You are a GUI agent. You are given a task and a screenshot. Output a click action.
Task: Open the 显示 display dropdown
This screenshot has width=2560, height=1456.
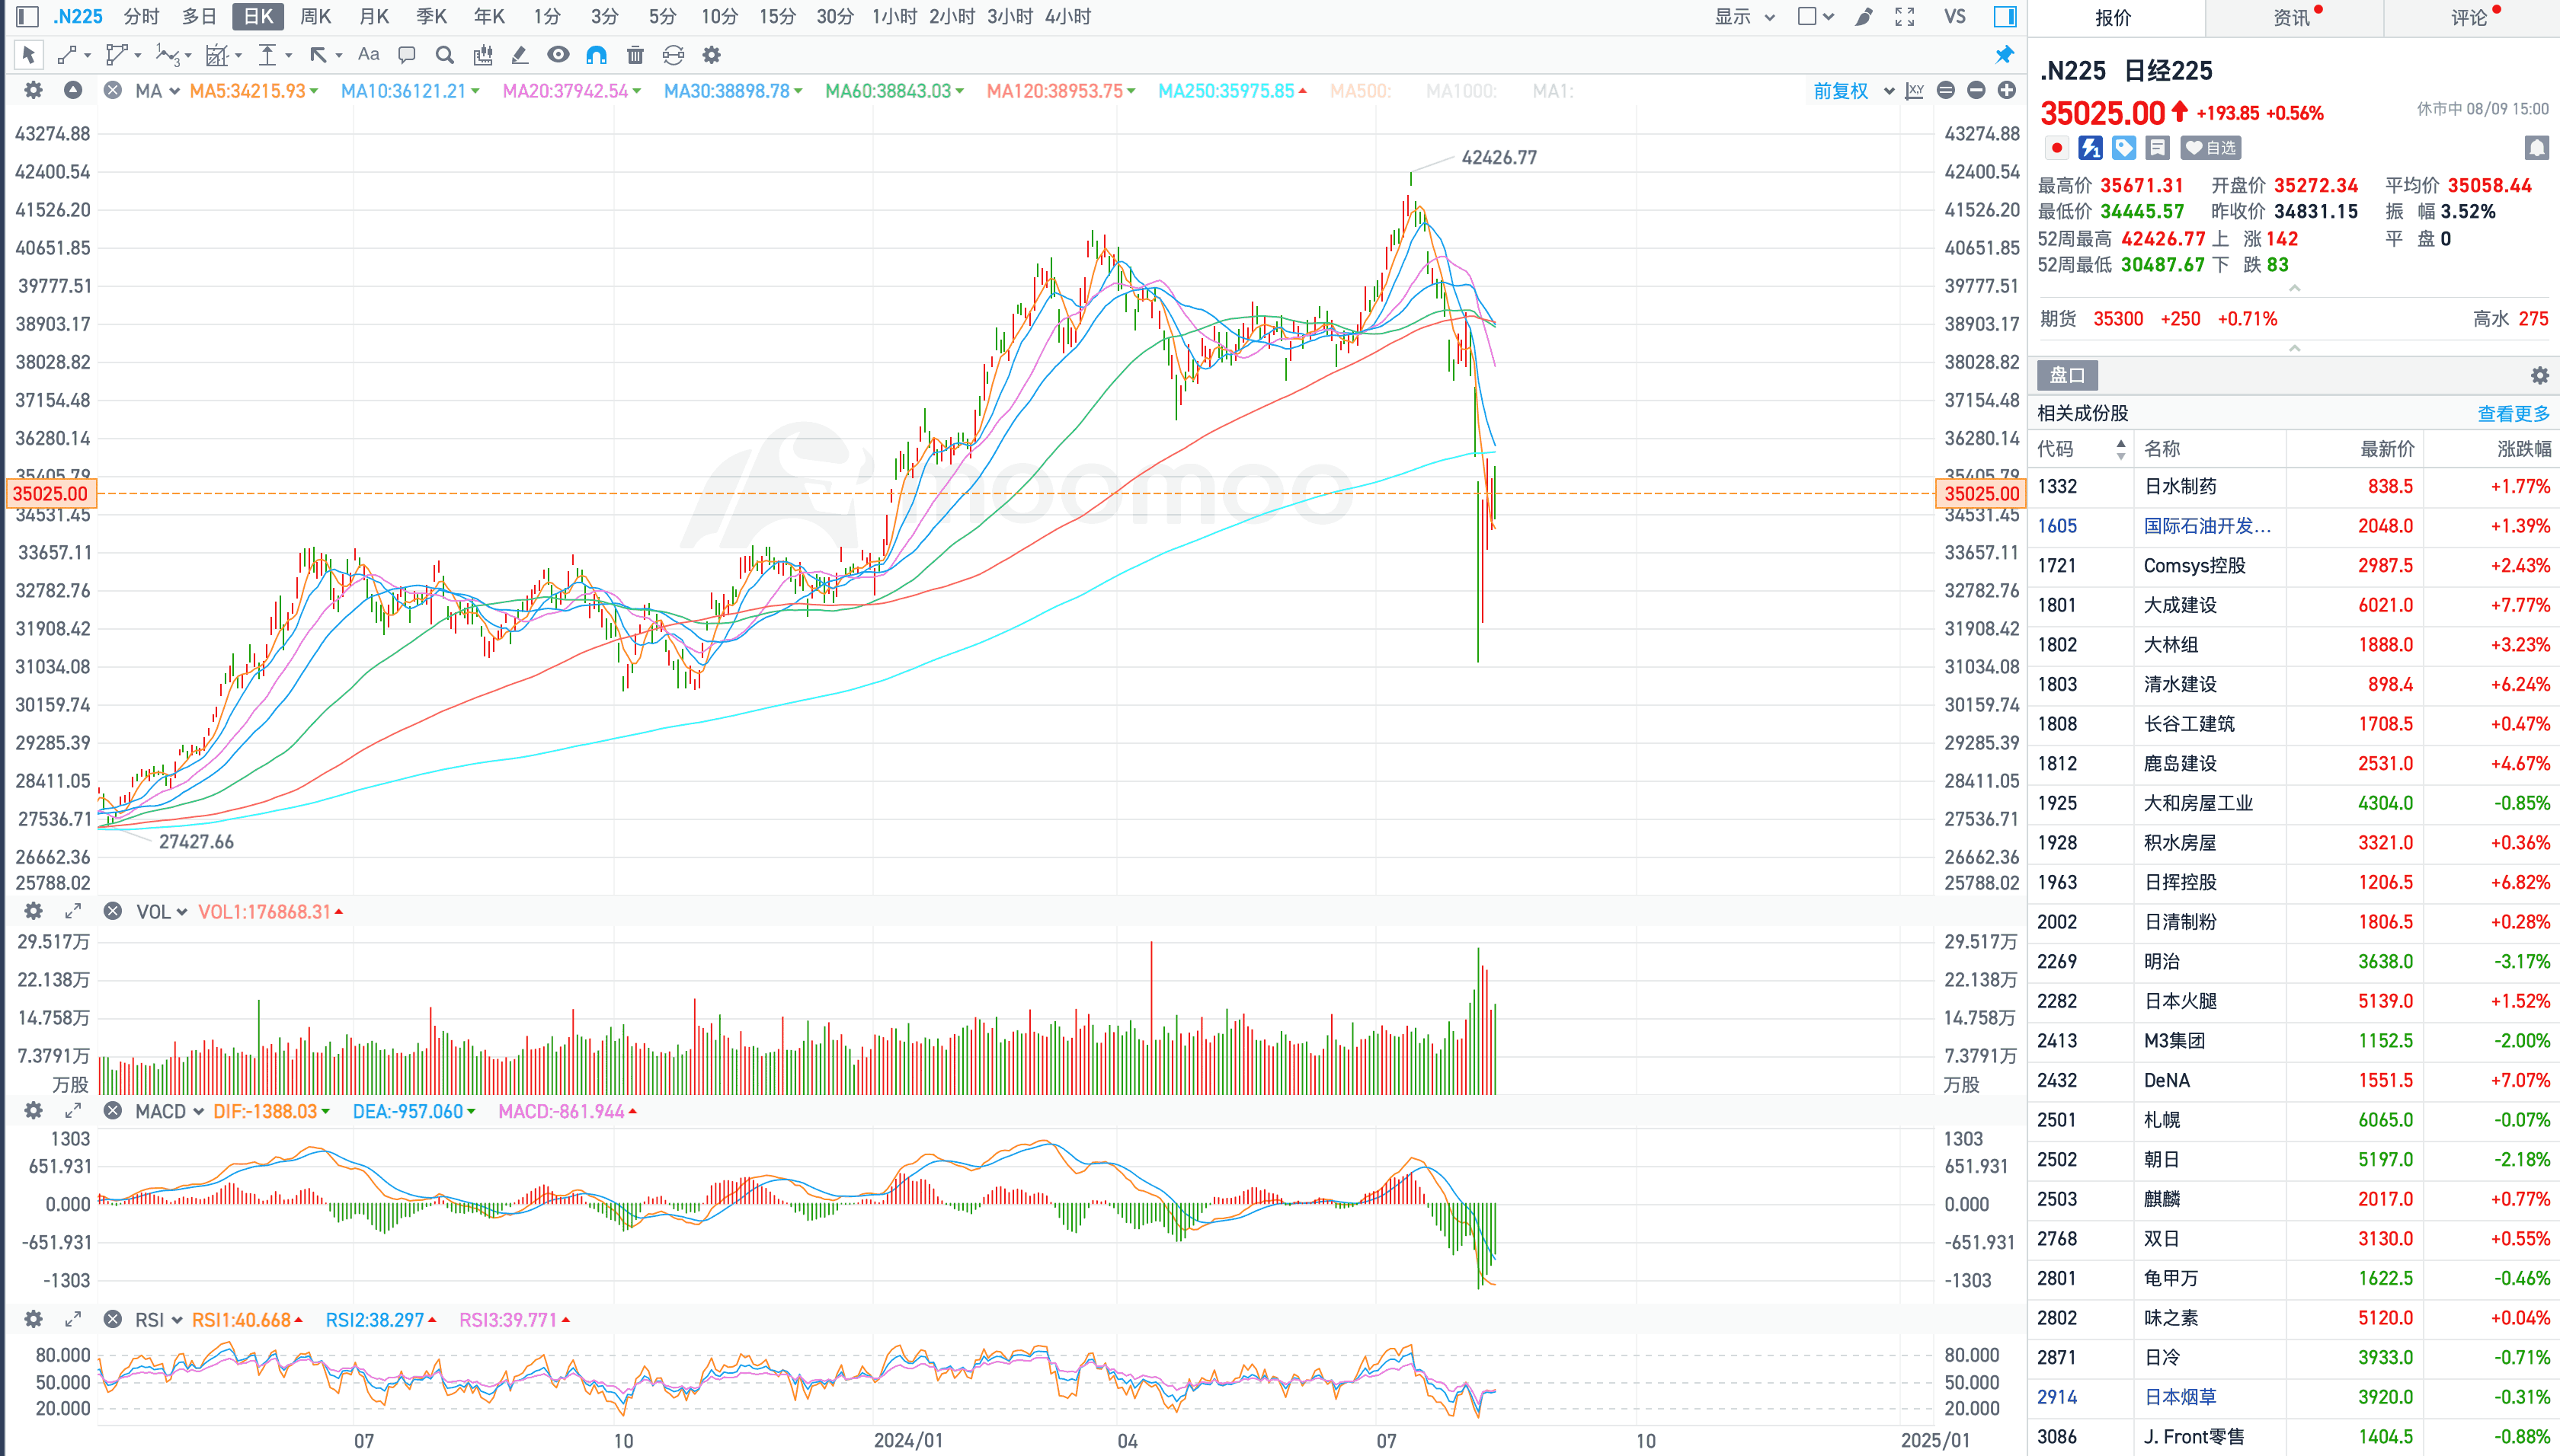click(x=1744, y=17)
